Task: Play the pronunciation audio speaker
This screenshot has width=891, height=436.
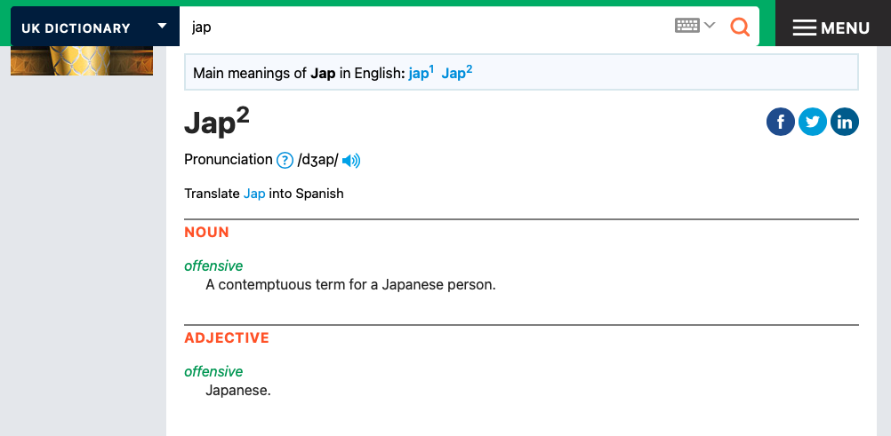Action: tap(351, 161)
